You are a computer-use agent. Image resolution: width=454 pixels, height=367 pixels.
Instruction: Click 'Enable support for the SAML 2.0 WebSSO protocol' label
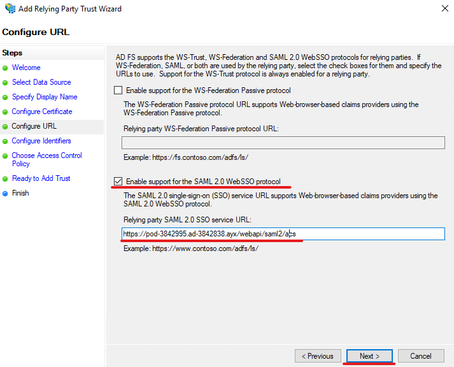[203, 182]
